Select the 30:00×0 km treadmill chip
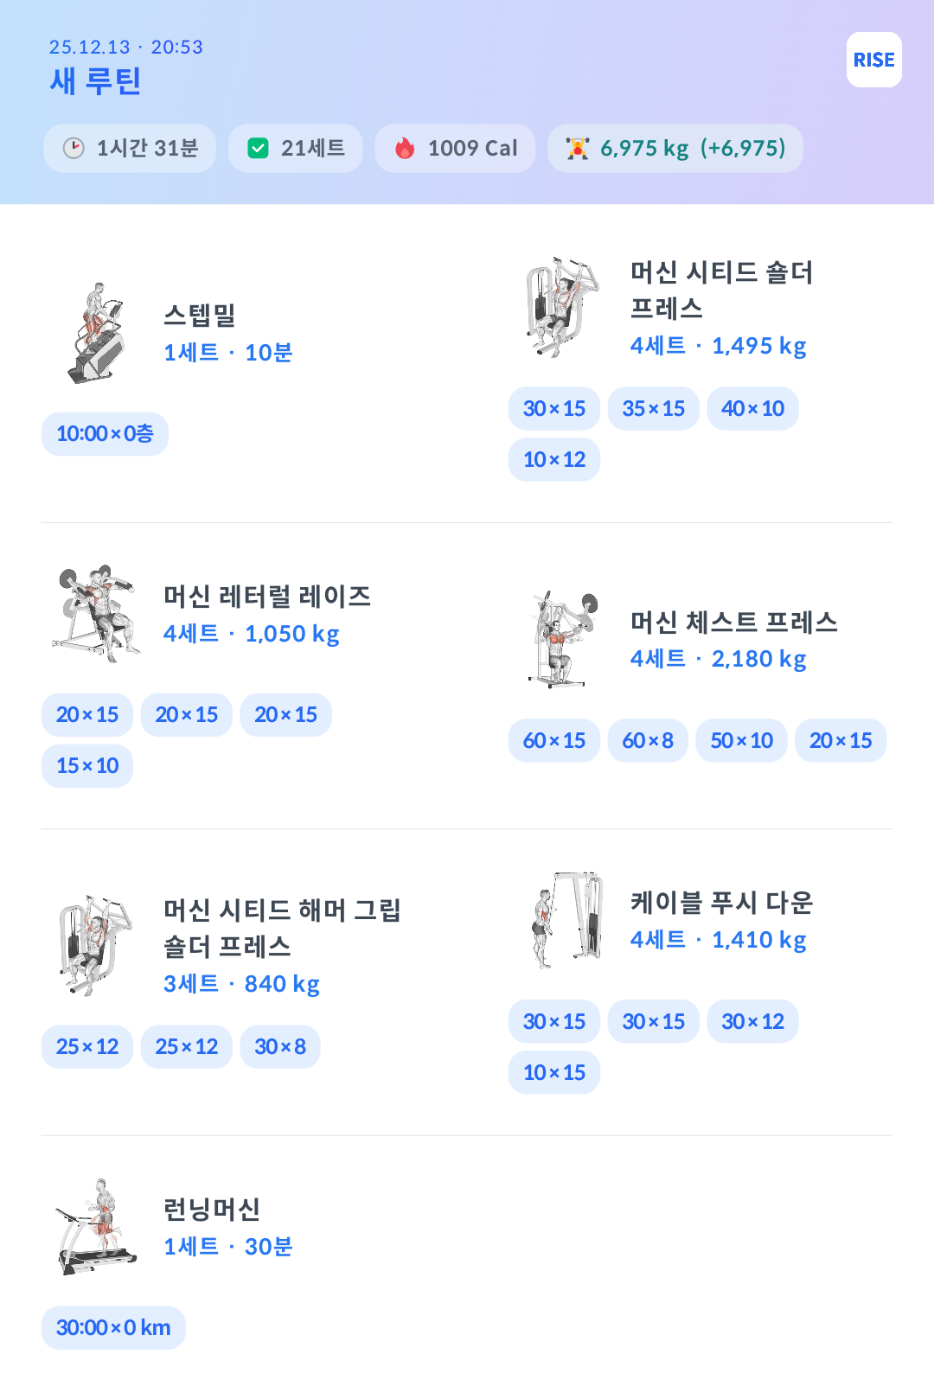Image resolution: width=934 pixels, height=1399 pixels. [x=113, y=1328]
